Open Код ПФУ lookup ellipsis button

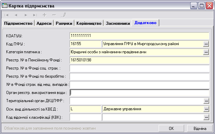(x=206, y=44)
